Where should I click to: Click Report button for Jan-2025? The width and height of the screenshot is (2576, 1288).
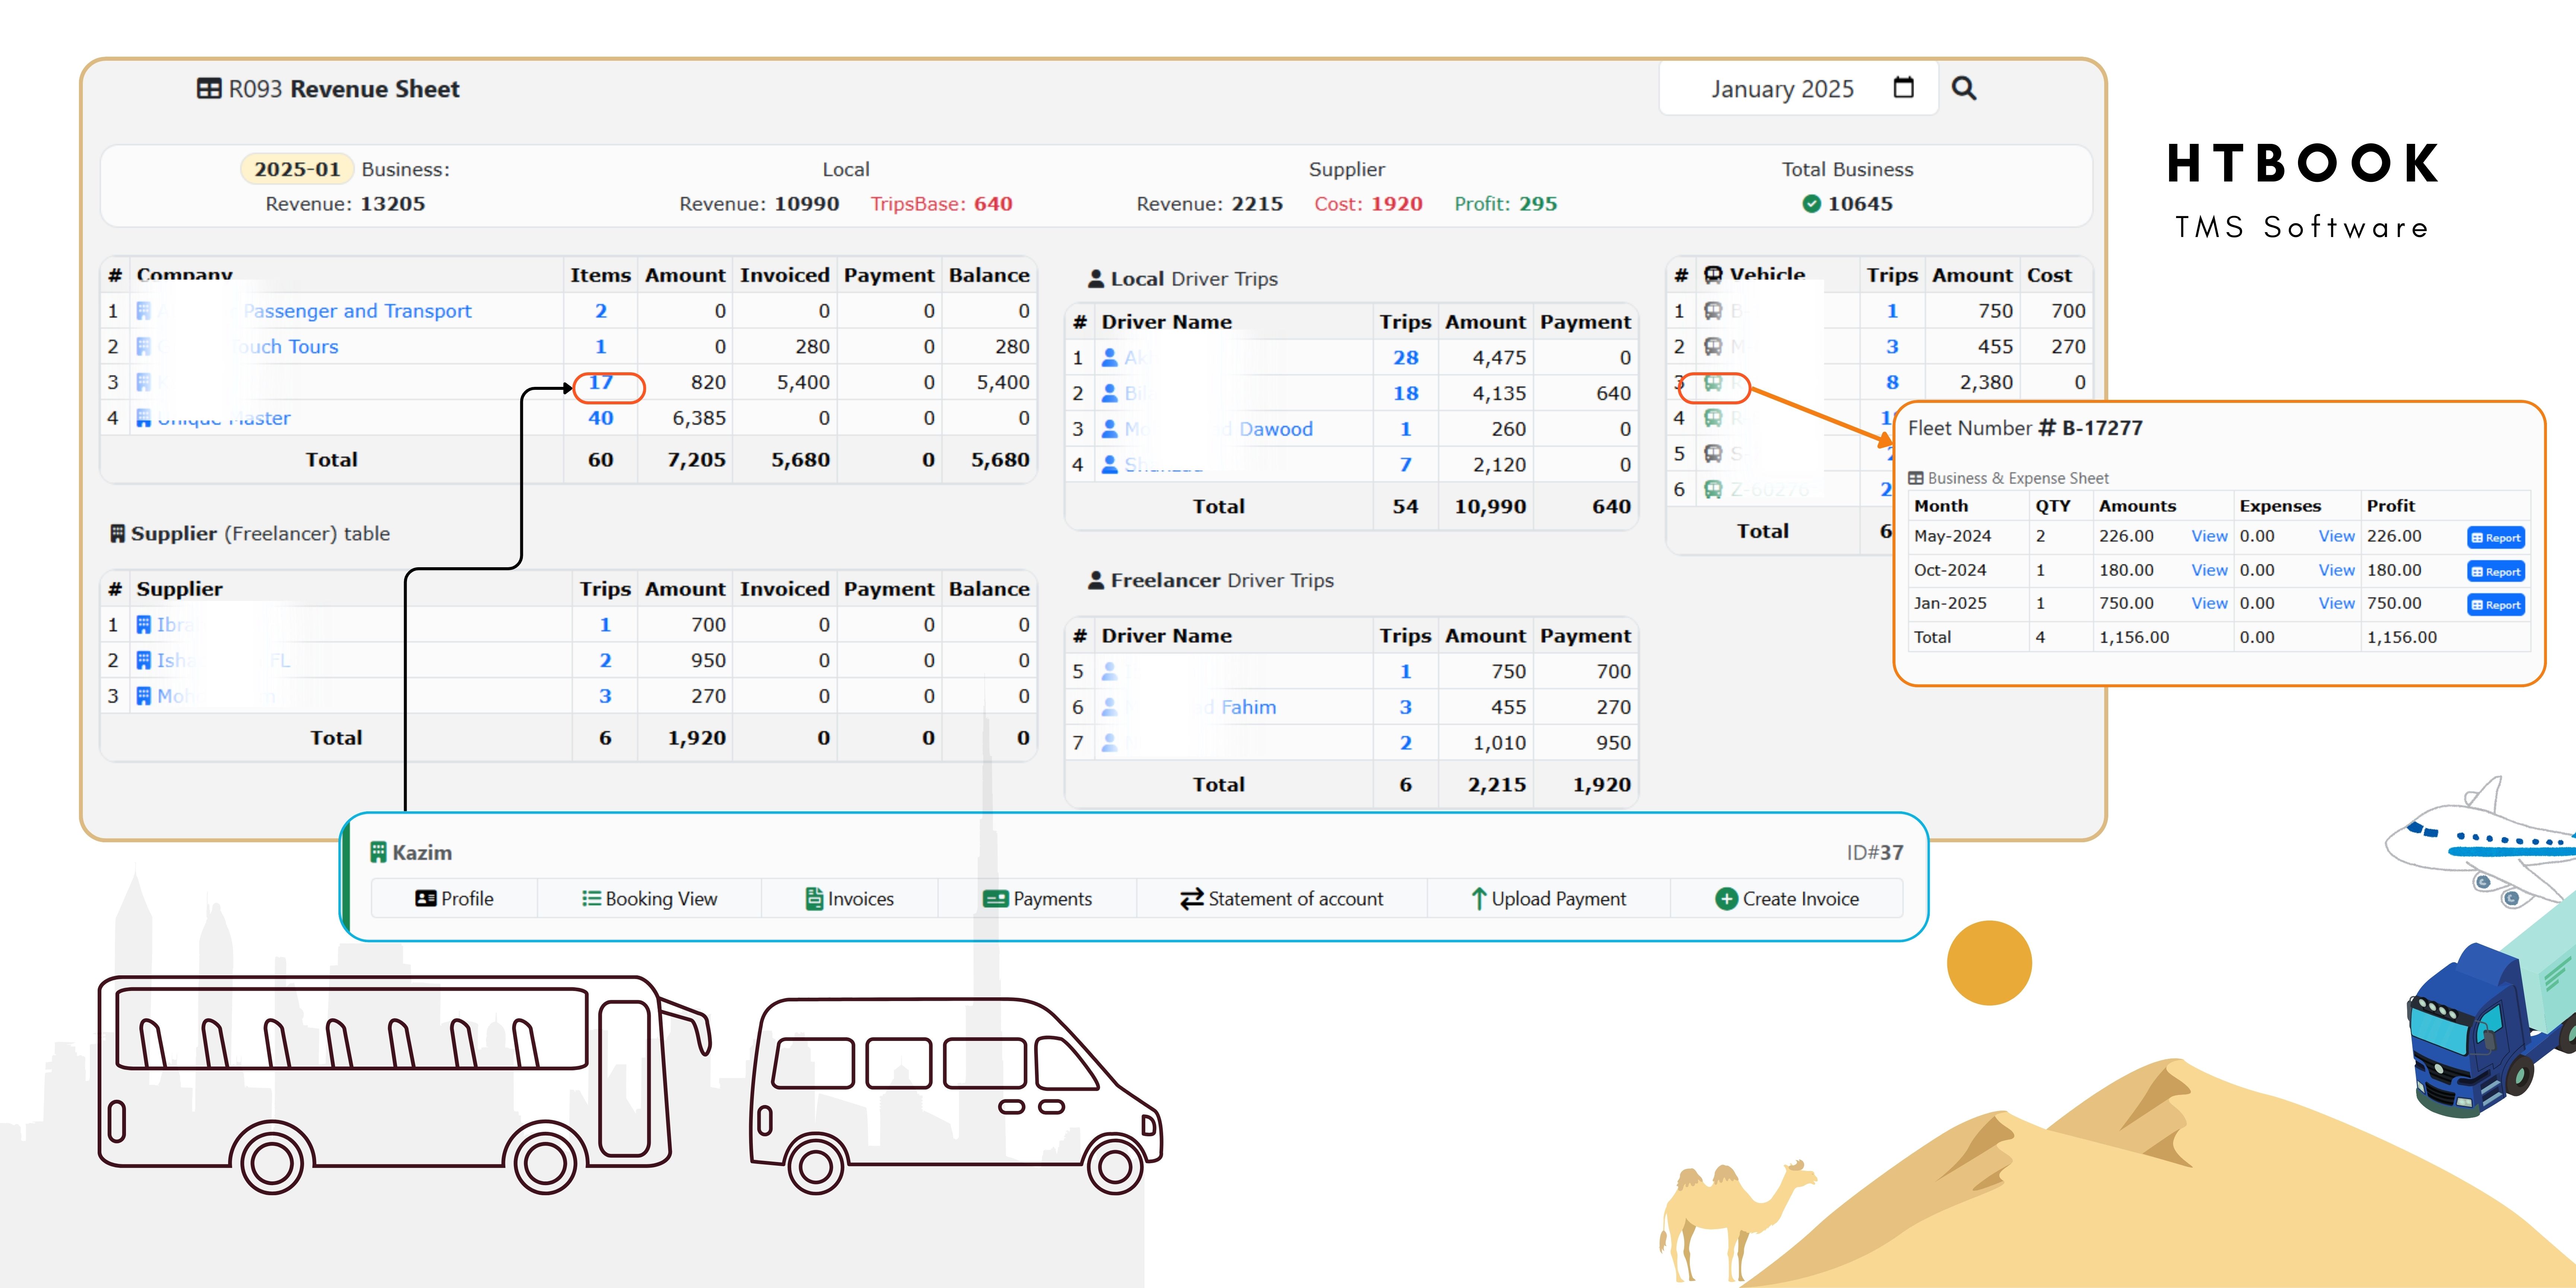[2495, 604]
